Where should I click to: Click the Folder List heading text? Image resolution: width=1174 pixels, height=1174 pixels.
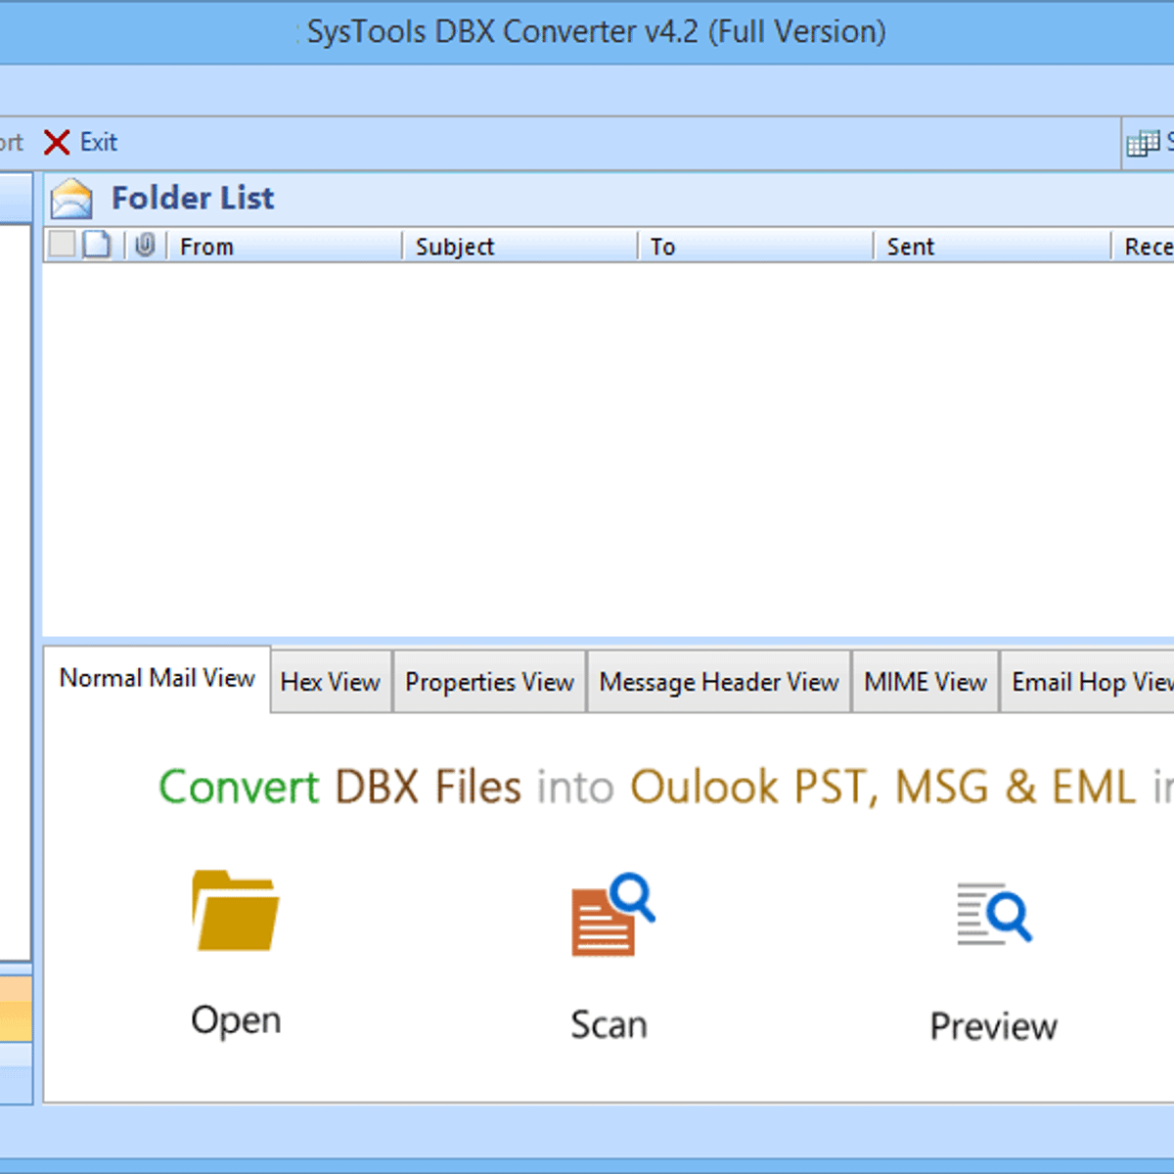[193, 199]
